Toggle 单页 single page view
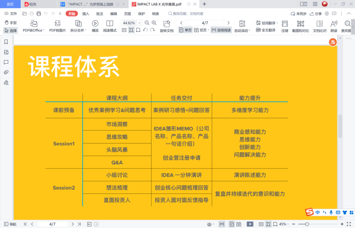The width and height of the screenshot is (355, 228). tap(185, 30)
